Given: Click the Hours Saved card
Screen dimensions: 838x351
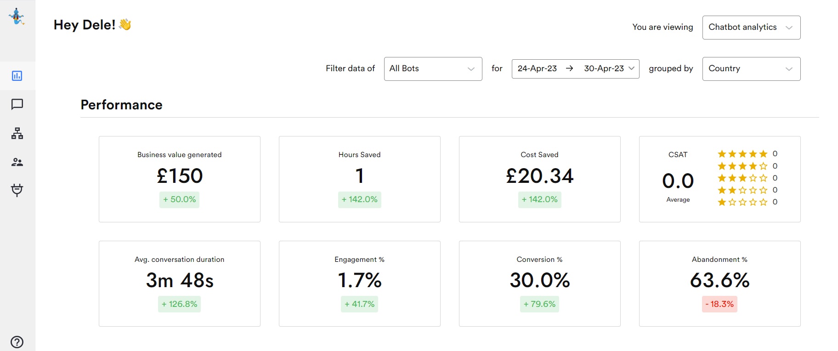Looking at the screenshot, I should tap(360, 179).
